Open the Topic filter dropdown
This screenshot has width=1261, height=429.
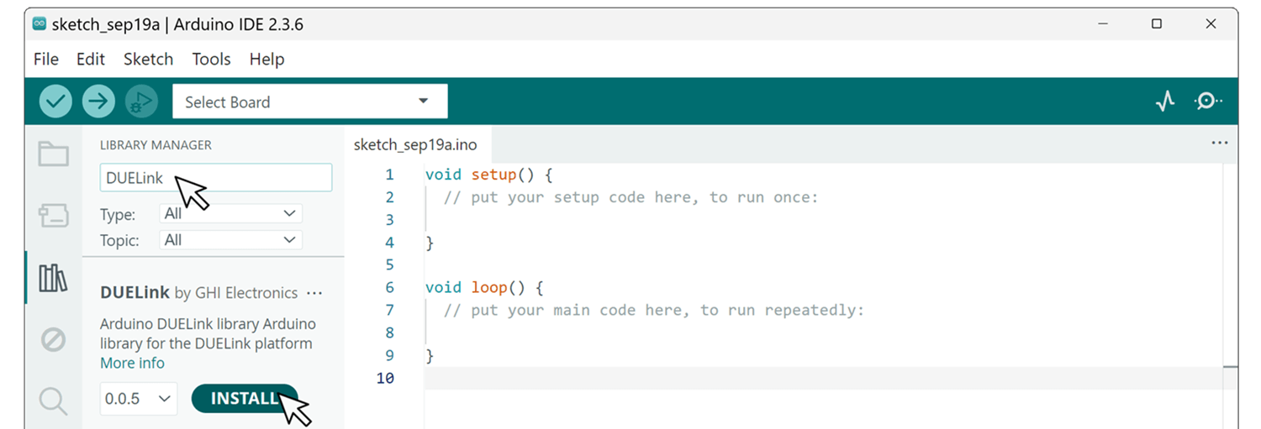(x=230, y=240)
